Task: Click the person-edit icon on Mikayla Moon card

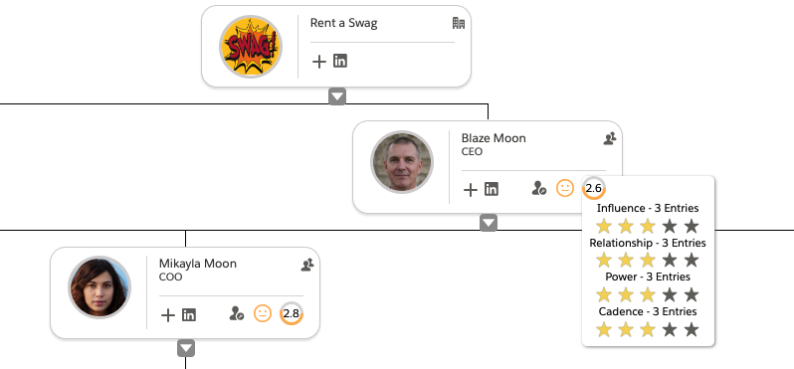Action: pos(237,313)
